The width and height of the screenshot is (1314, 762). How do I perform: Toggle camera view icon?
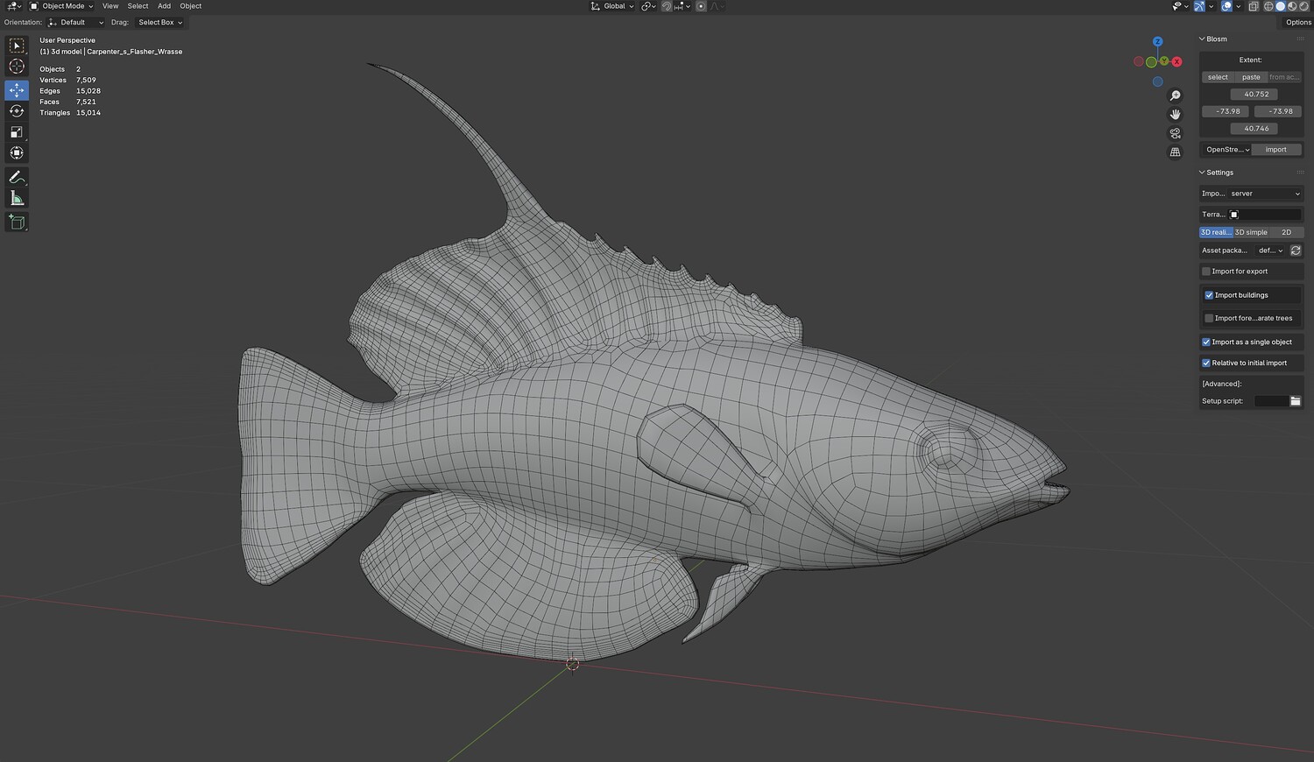(1175, 133)
